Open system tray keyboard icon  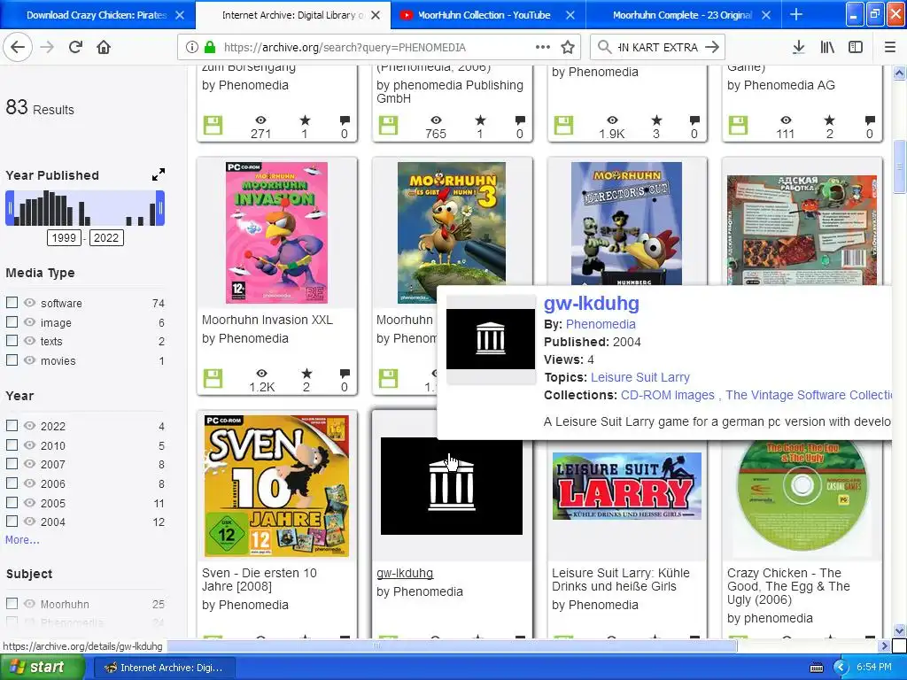(817, 668)
